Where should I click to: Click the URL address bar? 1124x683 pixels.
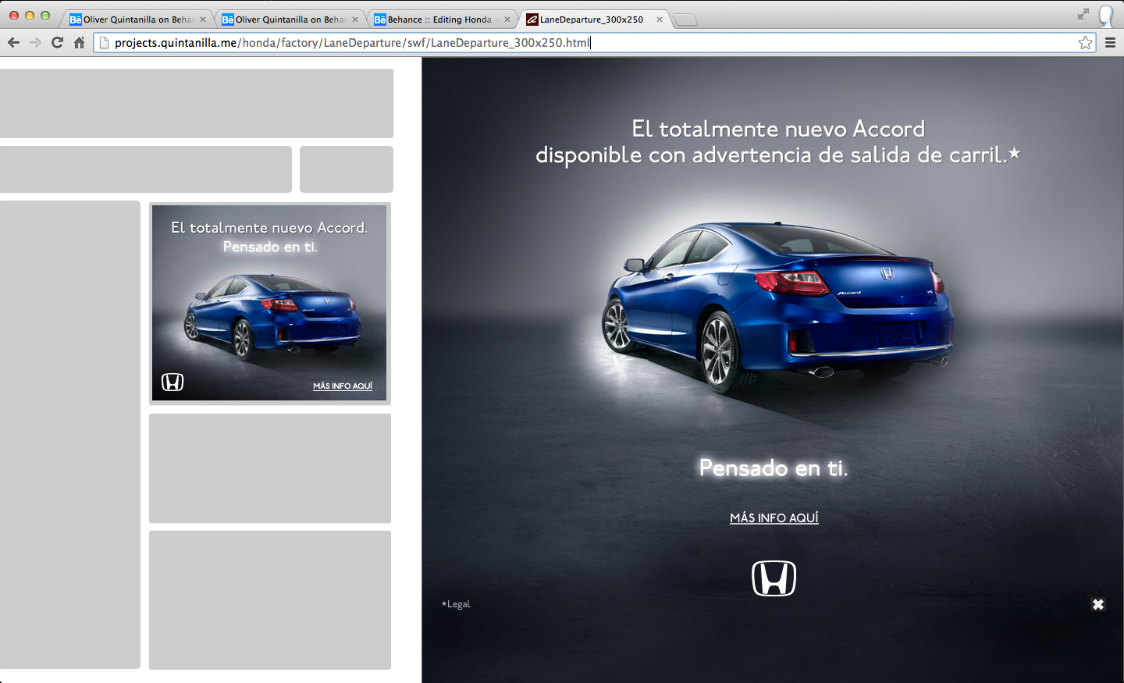point(593,42)
